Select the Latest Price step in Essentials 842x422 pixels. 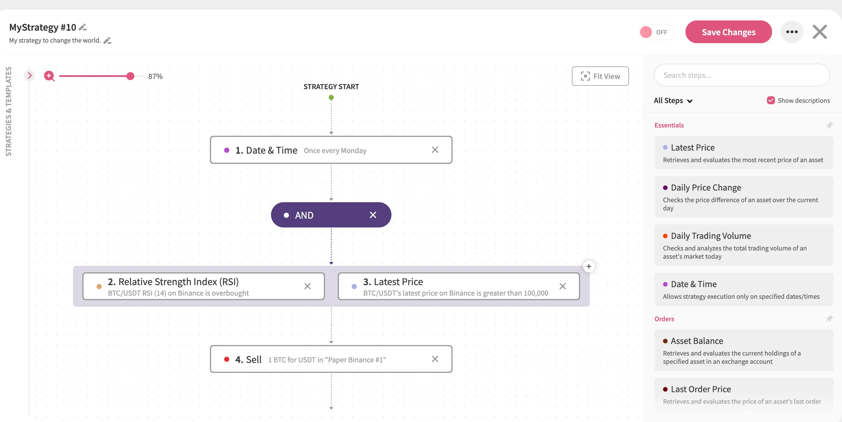[x=744, y=153]
